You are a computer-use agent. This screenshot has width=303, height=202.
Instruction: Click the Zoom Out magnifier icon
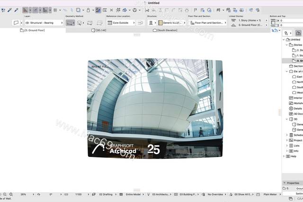tap(11, 194)
